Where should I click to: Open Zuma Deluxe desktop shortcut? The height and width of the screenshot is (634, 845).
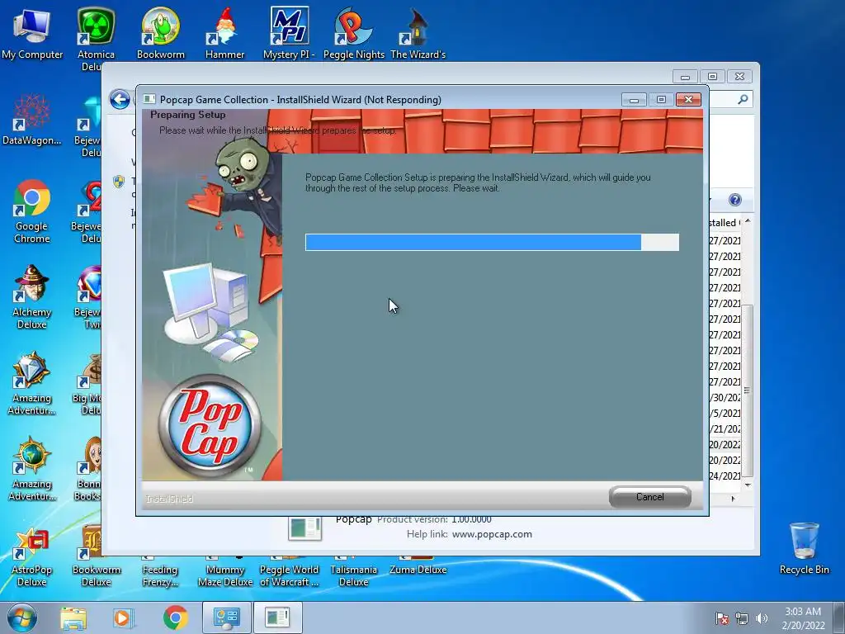point(418,566)
